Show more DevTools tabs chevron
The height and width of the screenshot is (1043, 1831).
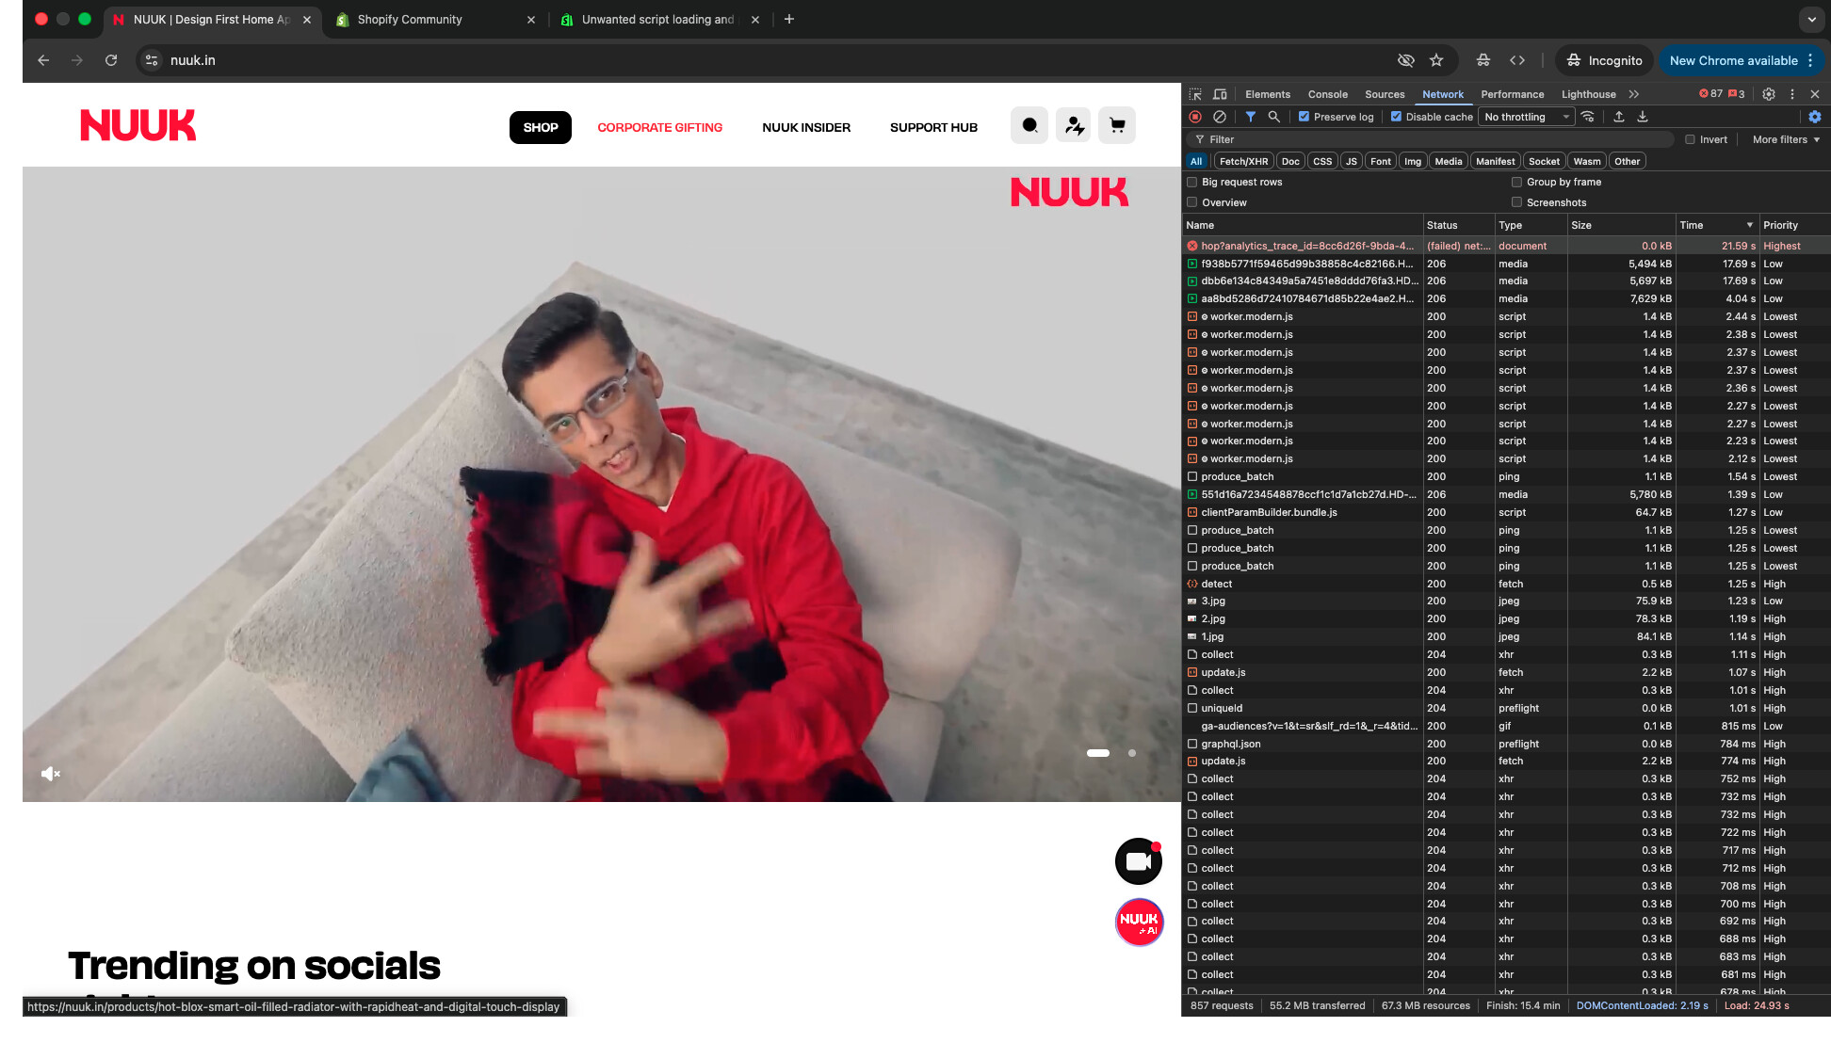click(1634, 94)
